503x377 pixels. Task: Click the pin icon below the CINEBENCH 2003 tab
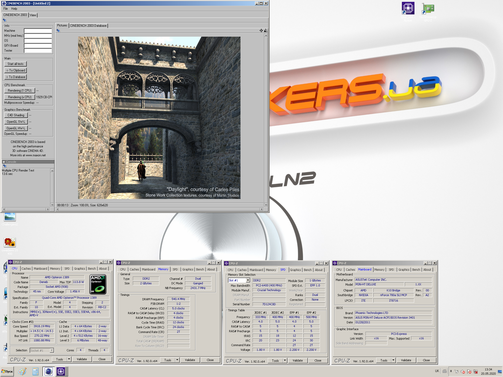4,20
